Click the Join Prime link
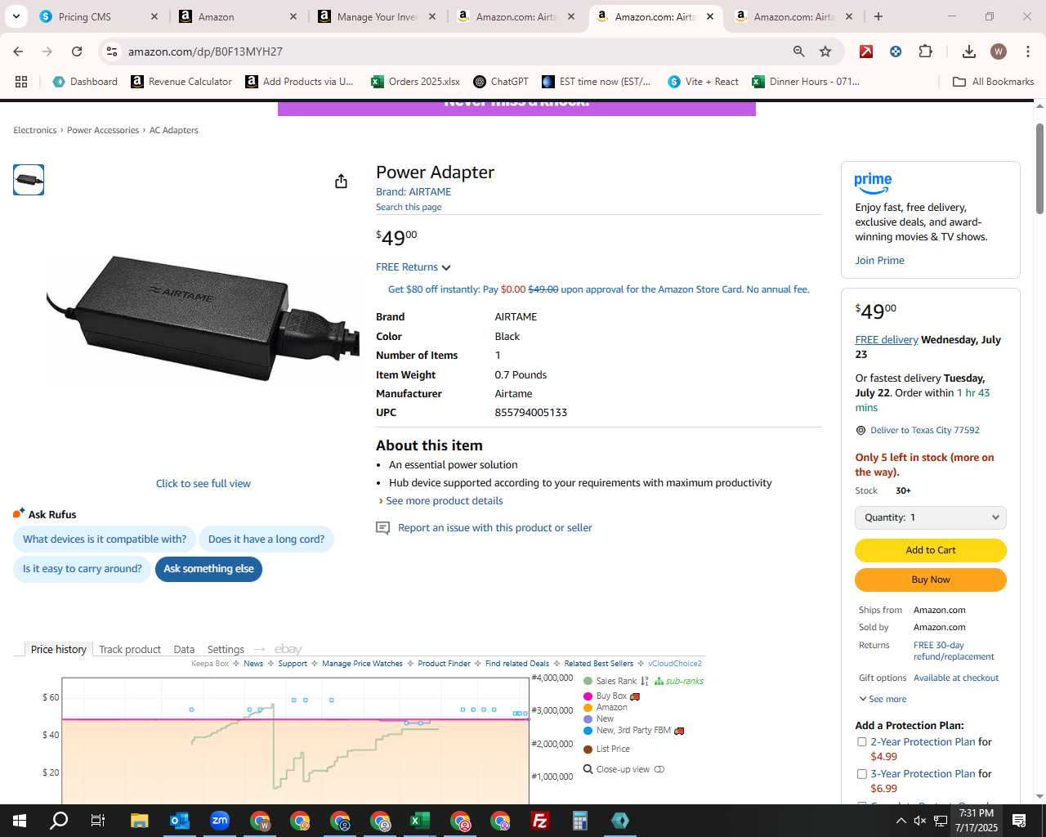This screenshot has width=1046, height=837. pyautogui.click(x=879, y=261)
